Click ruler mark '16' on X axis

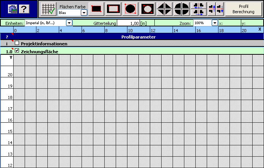(198, 31)
